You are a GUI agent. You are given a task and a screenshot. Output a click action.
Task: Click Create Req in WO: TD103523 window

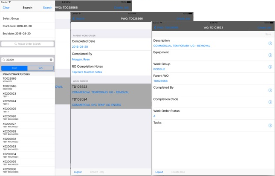178,172
